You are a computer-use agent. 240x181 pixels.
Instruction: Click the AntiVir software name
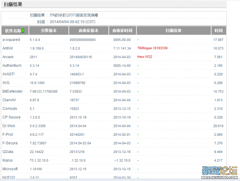(x=8, y=48)
